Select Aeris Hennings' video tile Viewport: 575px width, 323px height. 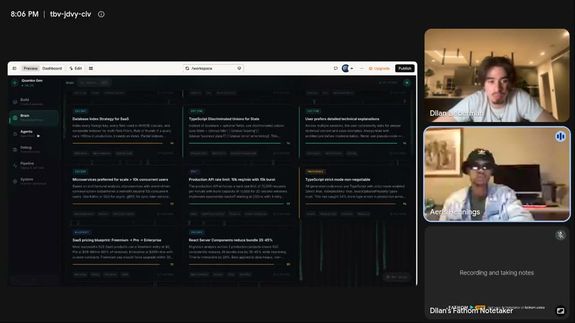click(497, 174)
